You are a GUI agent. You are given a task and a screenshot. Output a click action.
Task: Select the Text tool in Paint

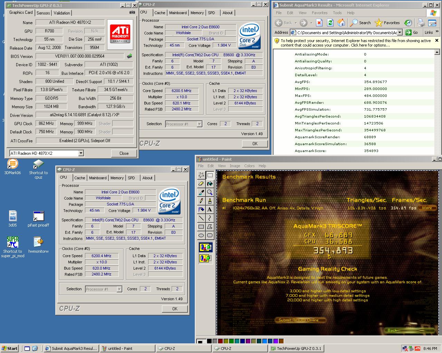(x=210, y=209)
